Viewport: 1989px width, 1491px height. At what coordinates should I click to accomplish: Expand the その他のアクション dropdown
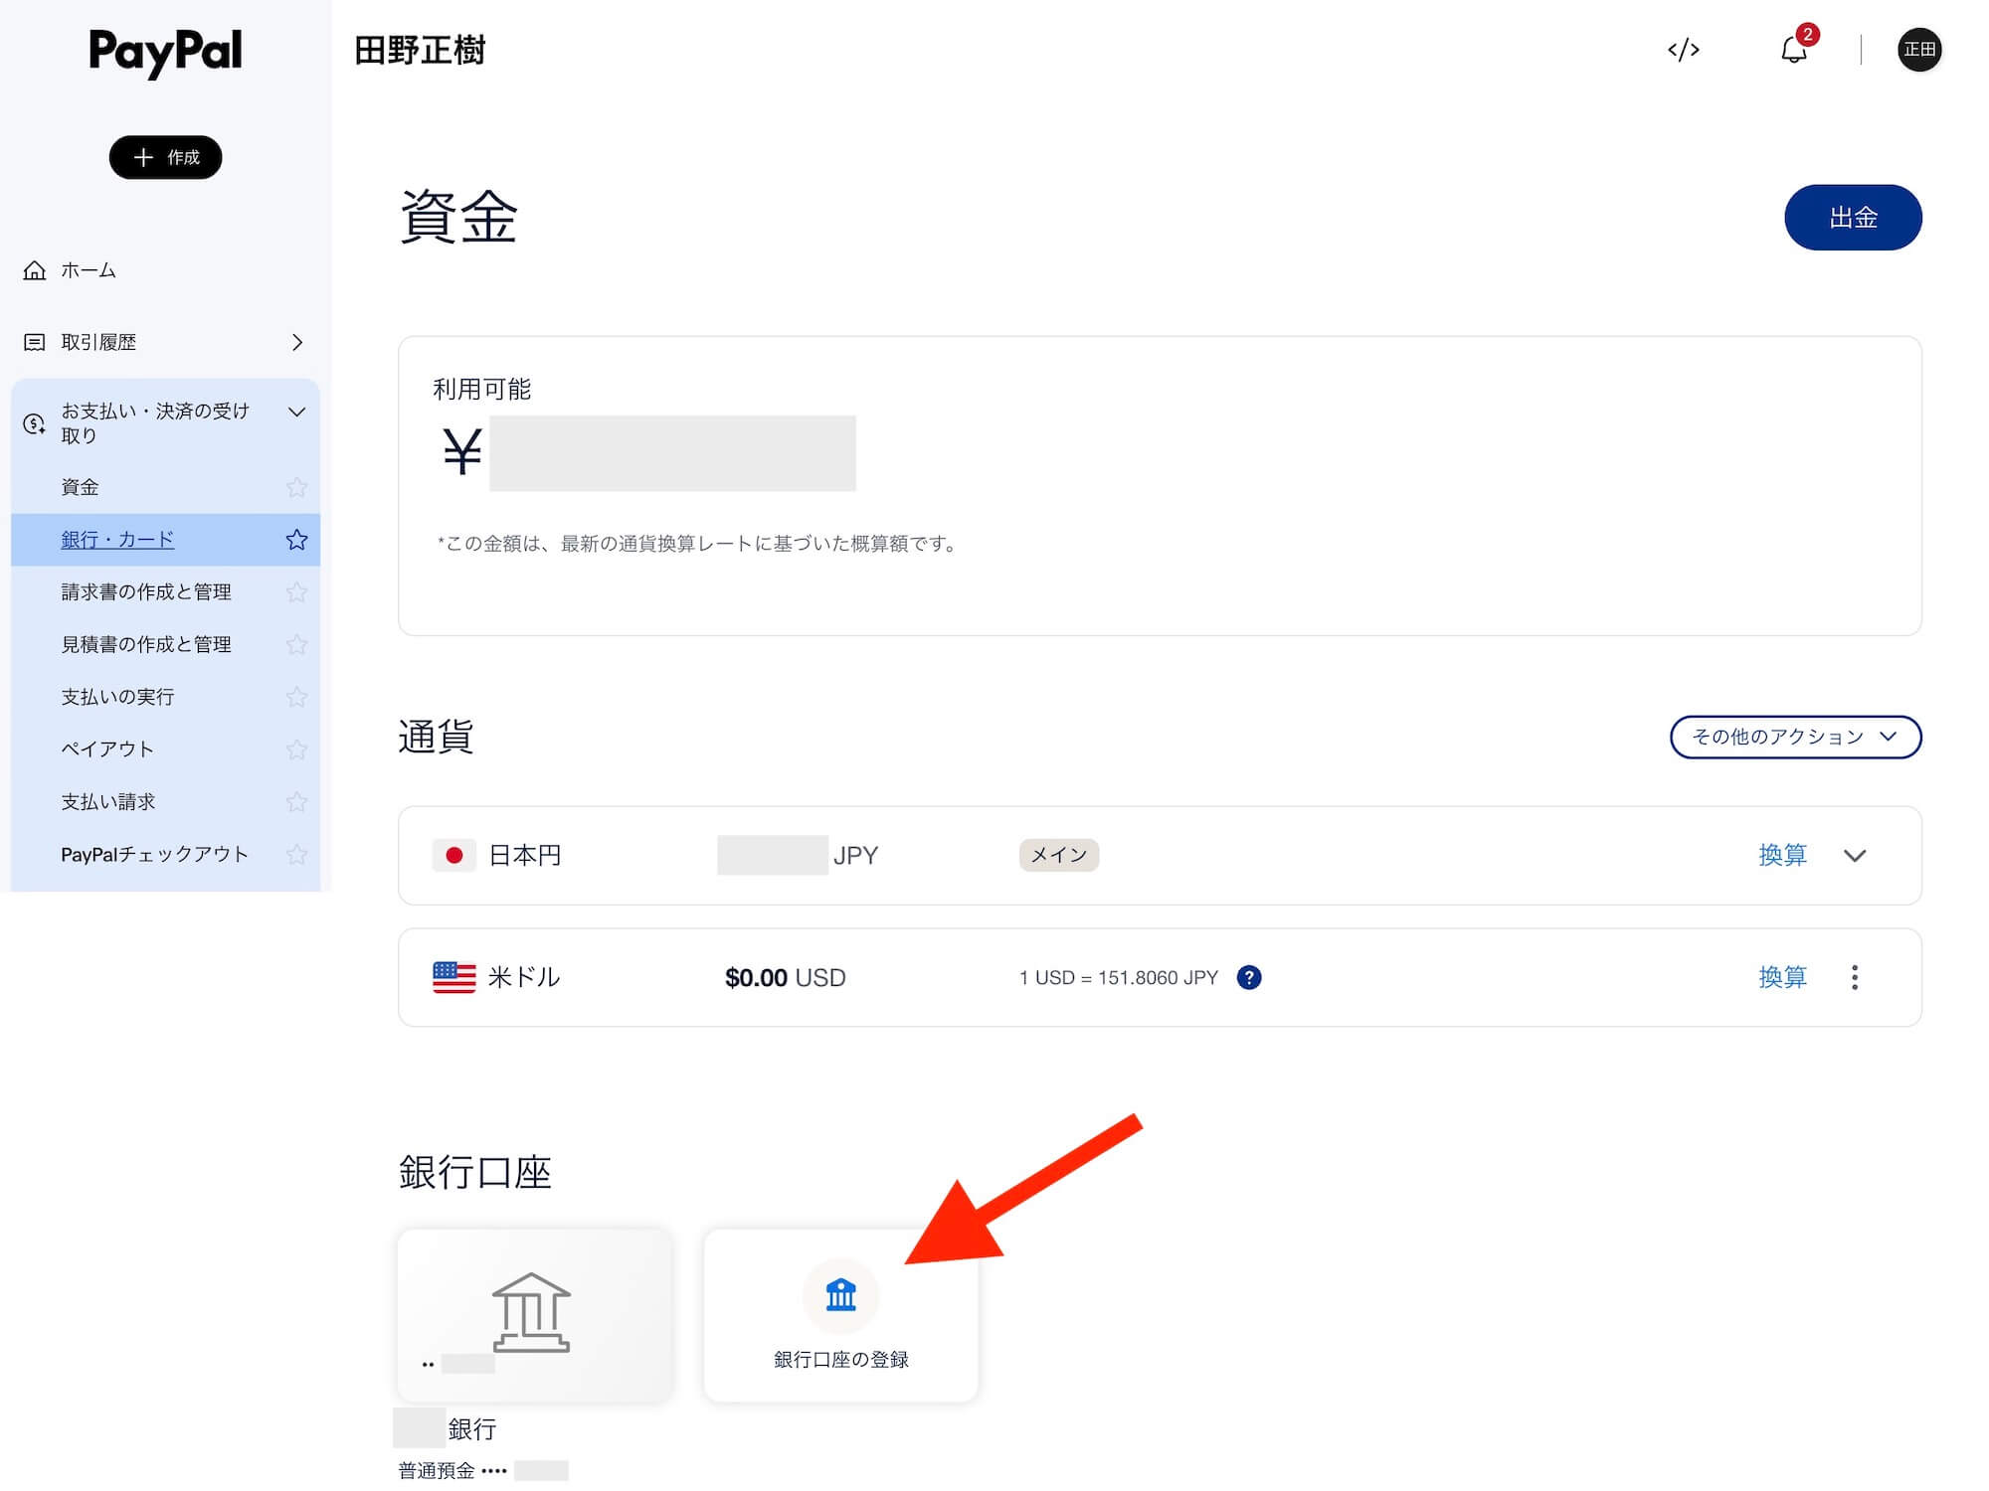point(1795,737)
